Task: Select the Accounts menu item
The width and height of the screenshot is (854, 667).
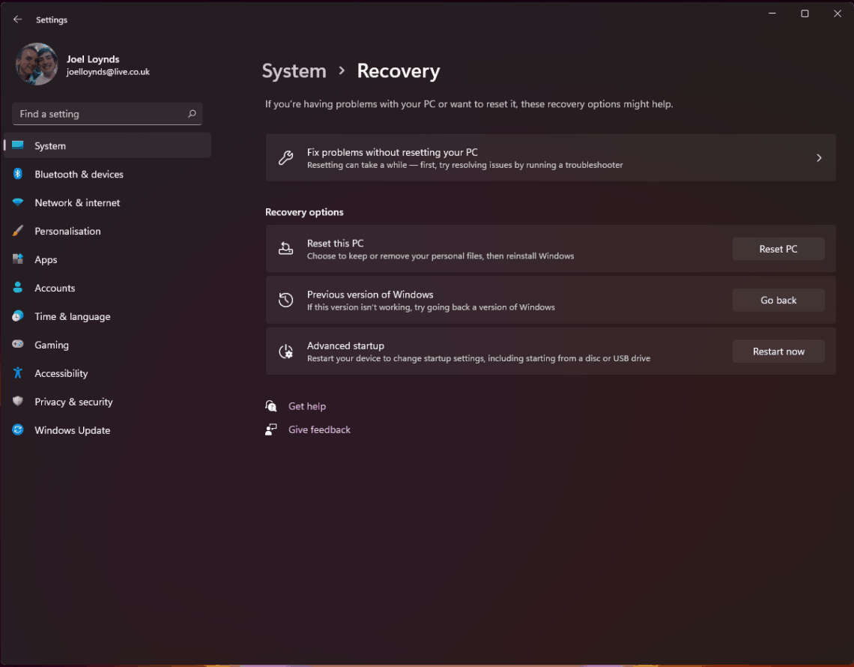Action: [x=55, y=288]
